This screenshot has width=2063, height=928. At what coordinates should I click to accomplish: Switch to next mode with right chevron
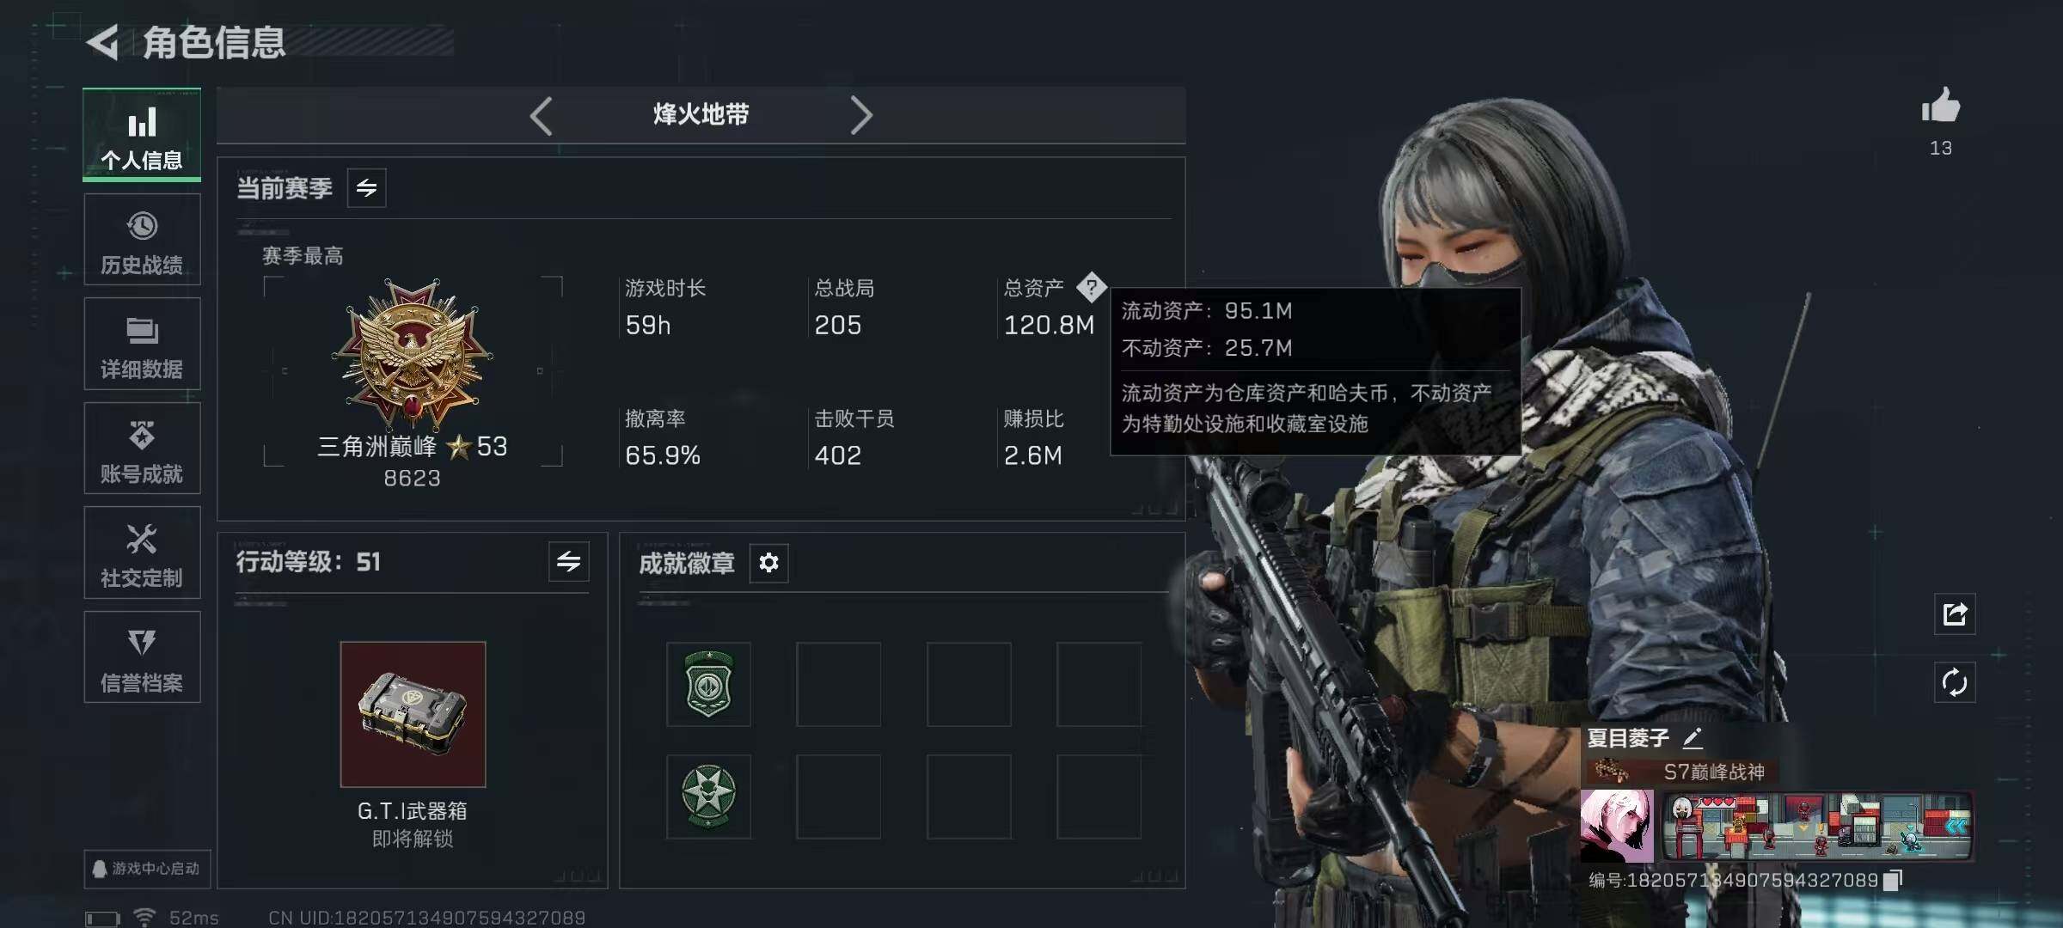point(860,115)
